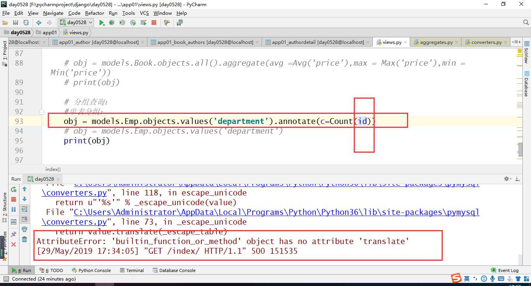Switch to the converters.py editor tab

point(486,42)
